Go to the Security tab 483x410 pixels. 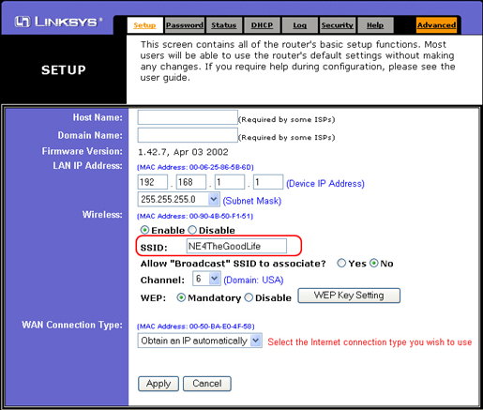coord(338,25)
